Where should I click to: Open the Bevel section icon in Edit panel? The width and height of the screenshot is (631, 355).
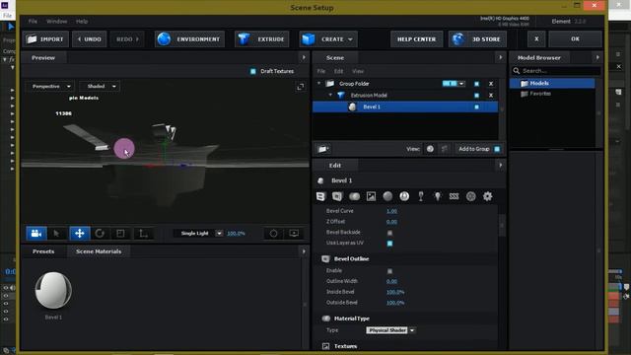(320, 196)
